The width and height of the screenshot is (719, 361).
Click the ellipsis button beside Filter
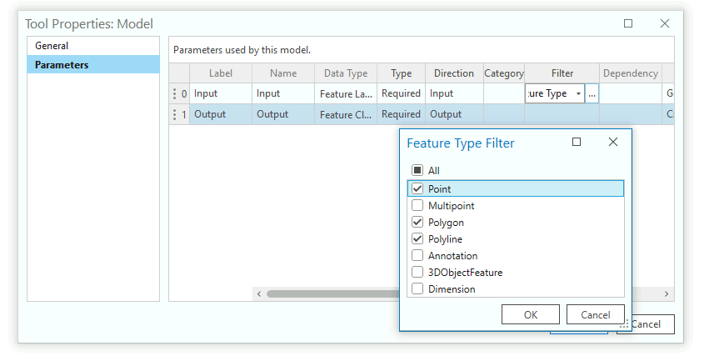tap(592, 94)
